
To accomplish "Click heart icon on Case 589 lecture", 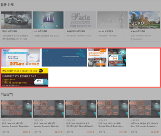I will [x=92, y=103].
